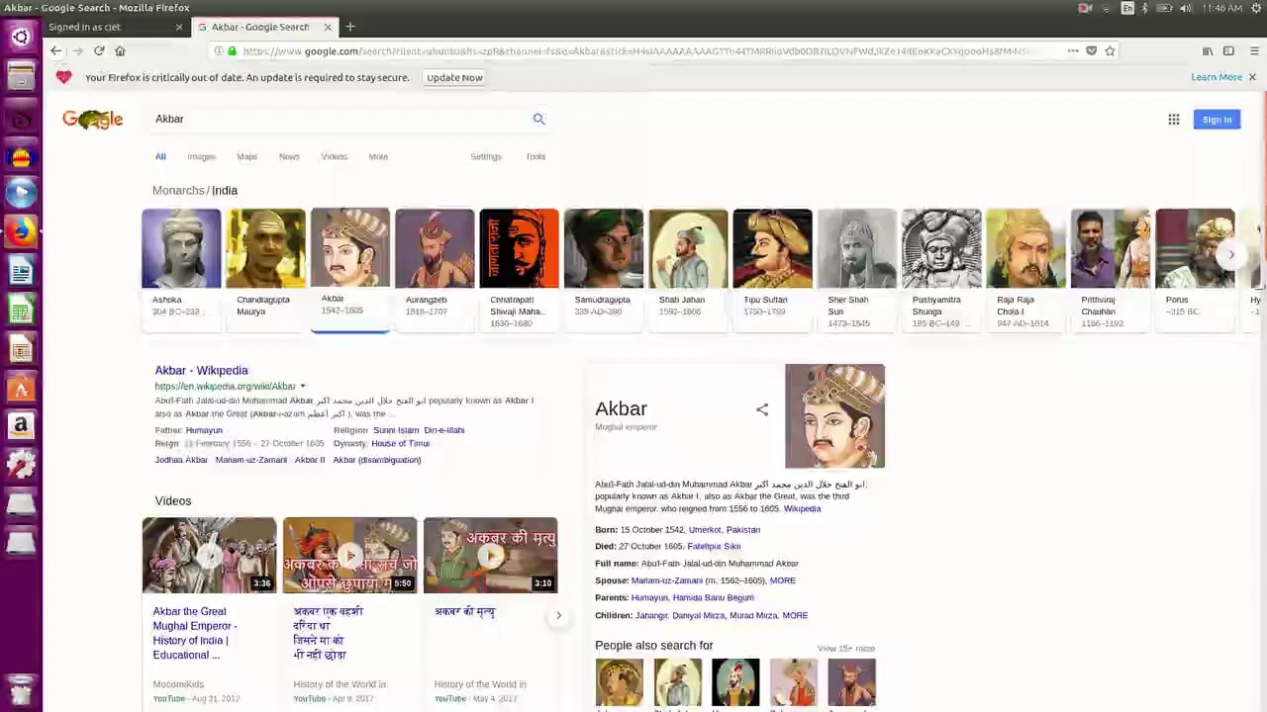The height and width of the screenshot is (712, 1267).
Task: Open House of Timur dynasty link
Action: point(400,443)
